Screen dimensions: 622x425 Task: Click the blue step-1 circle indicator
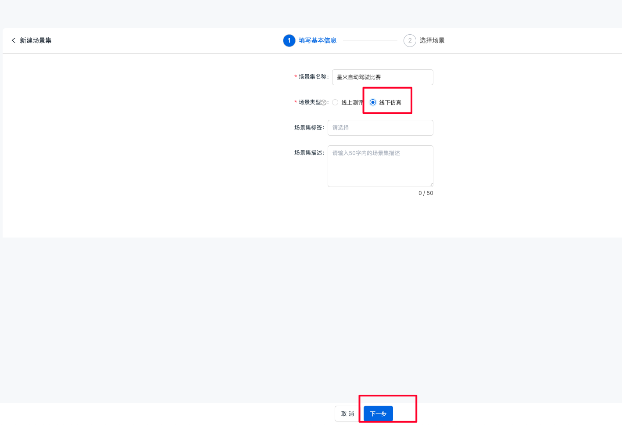(x=289, y=40)
